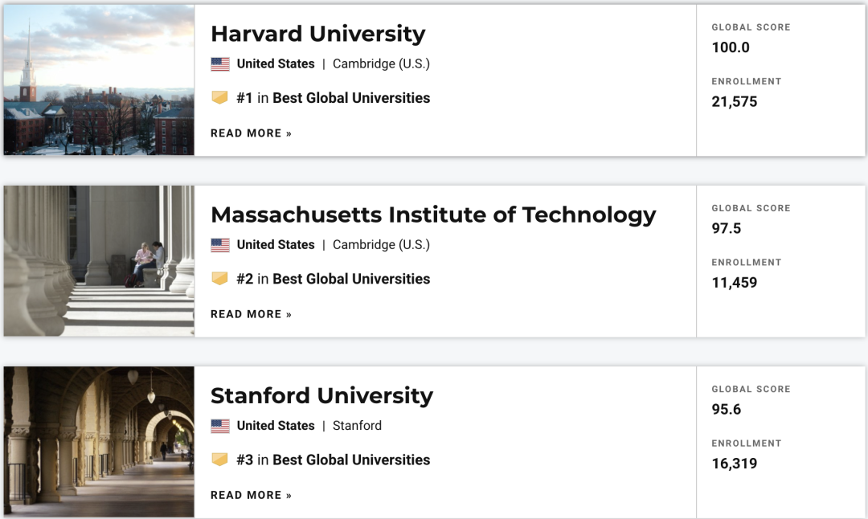Open #3 in Best Global Universities link
Screen dimensions: 868x519
(334, 460)
